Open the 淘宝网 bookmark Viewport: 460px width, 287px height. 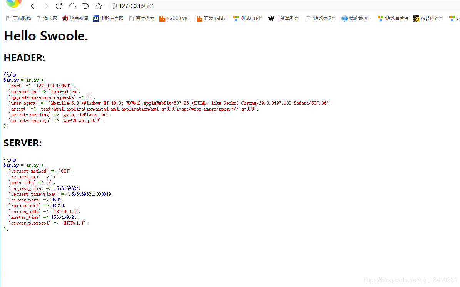click(x=47, y=18)
